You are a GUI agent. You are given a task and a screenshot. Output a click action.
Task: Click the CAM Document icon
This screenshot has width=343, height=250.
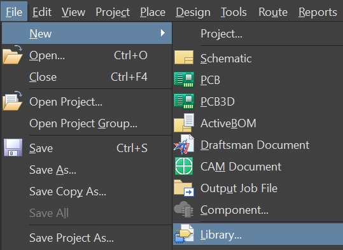click(184, 166)
